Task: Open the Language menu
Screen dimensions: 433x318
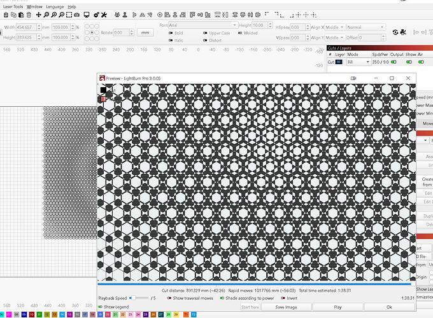Action: (x=55, y=6)
